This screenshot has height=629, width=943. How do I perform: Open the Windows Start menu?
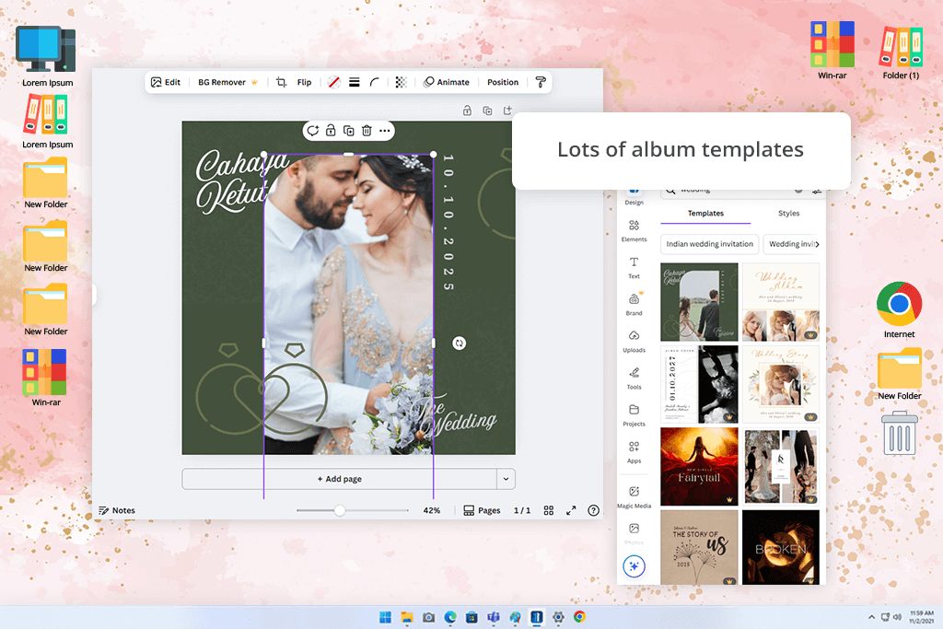(x=386, y=617)
